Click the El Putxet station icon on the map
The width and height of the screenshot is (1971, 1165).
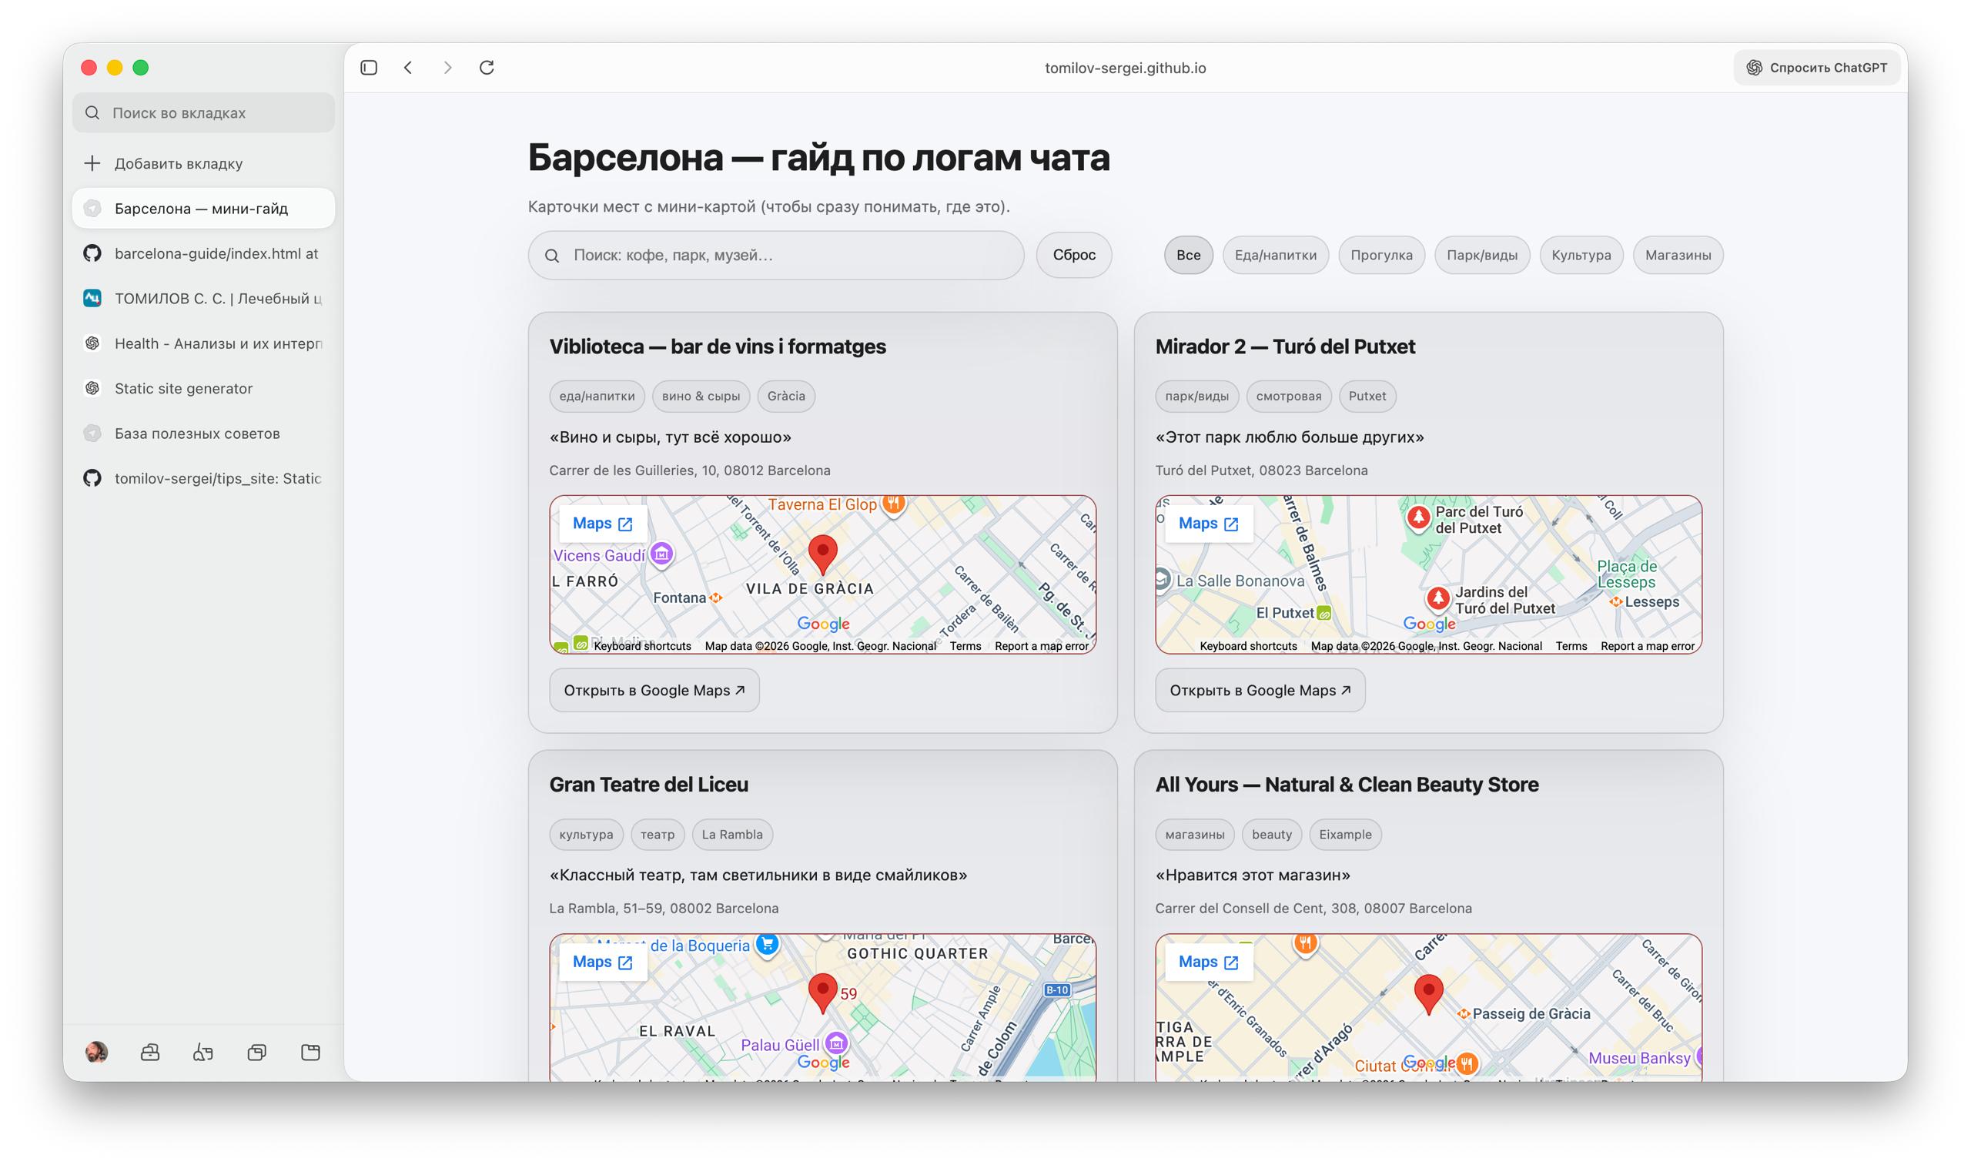point(1324,613)
